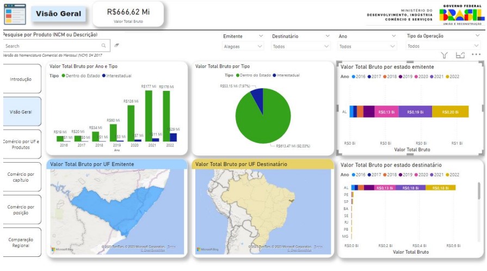This screenshot has width=487, height=271.
Task: Click the product Search input field
Action: pos(52,46)
